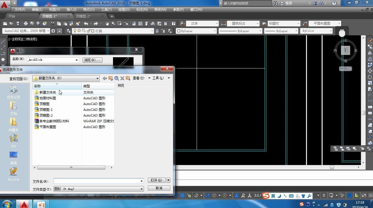Open the 修改(M) menu

[x=160, y=9]
